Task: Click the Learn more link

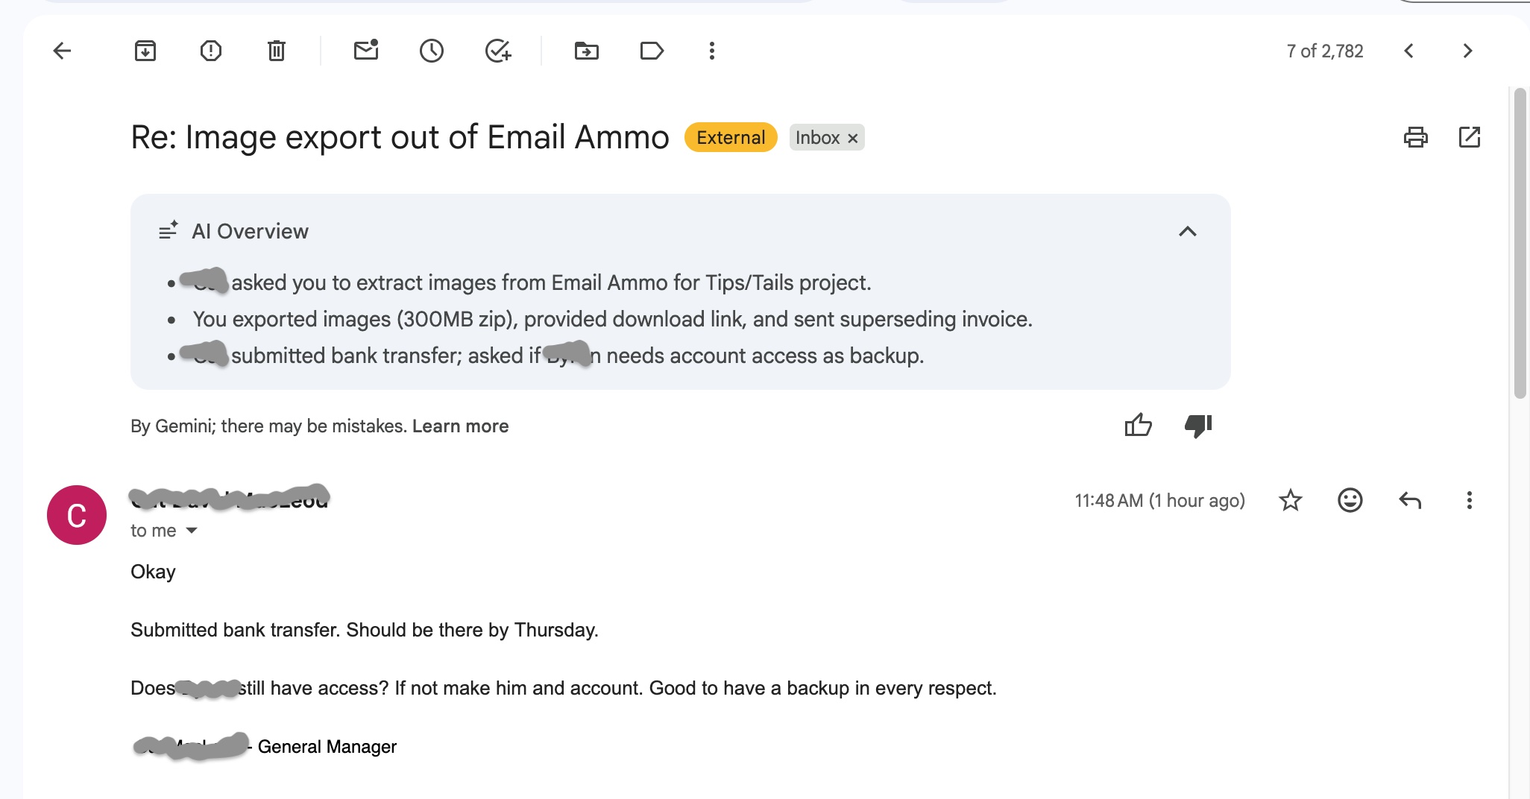Action: 460,426
